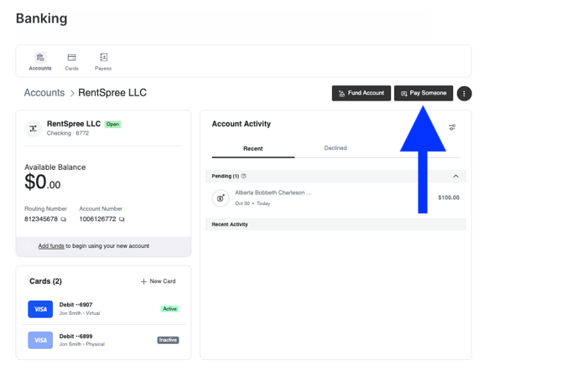This screenshot has height=391, width=562.
Task: Collapse the Pending transactions section
Action: click(x=455, y=177)
